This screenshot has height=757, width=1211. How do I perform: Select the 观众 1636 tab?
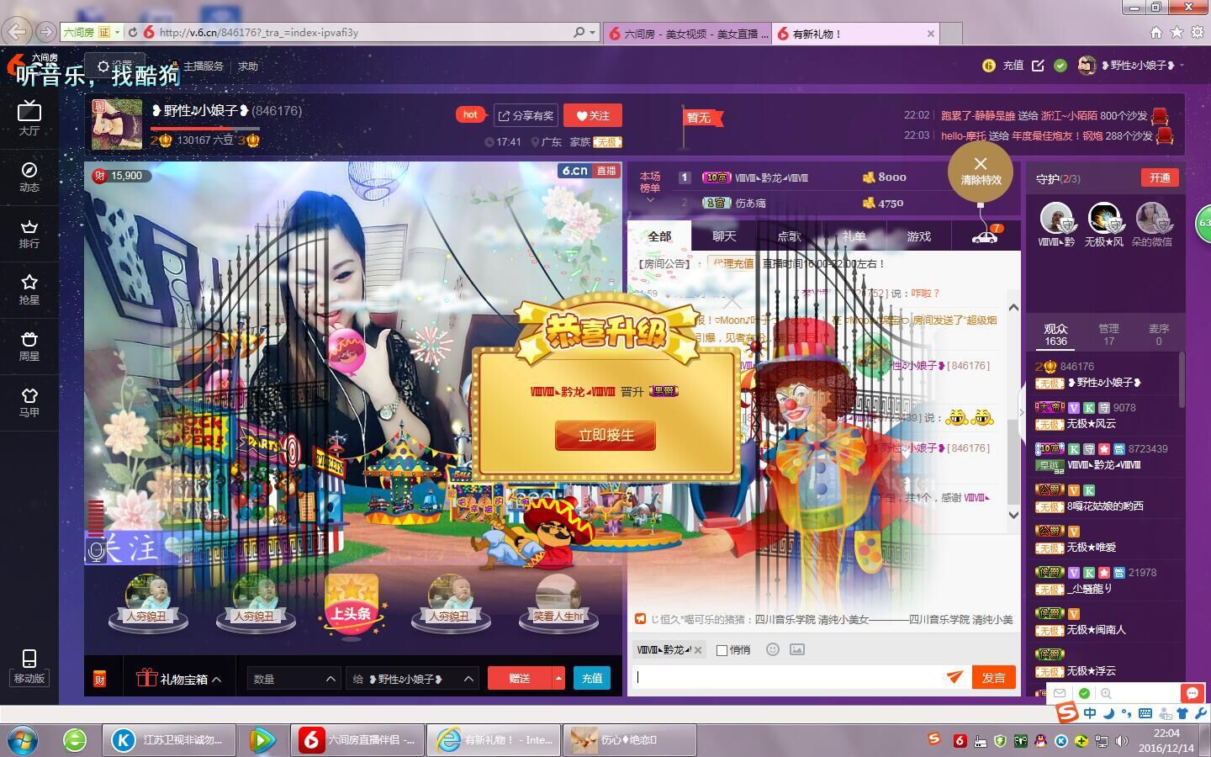pyautogui.click(x=1055, y=335)
